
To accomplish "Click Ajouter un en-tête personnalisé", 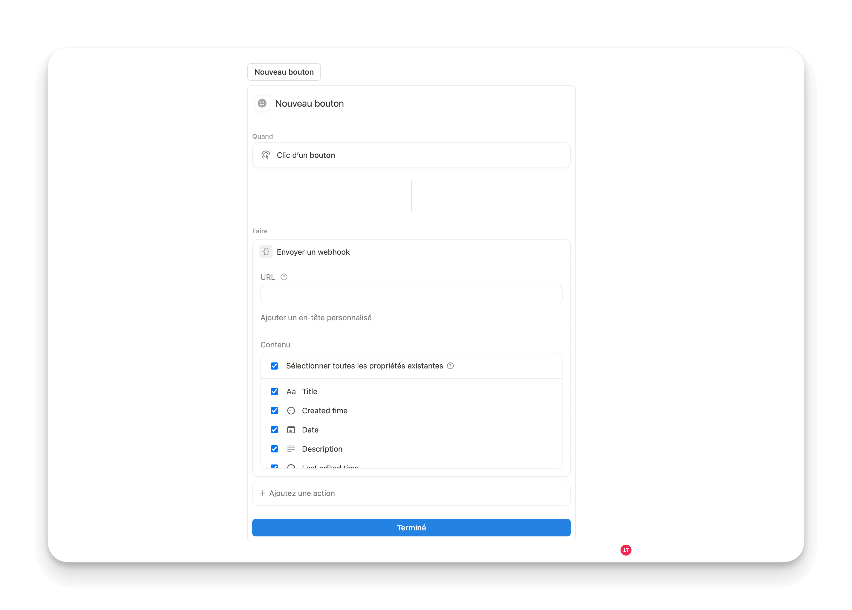I will pyautogui.click(x=316, y=317).
